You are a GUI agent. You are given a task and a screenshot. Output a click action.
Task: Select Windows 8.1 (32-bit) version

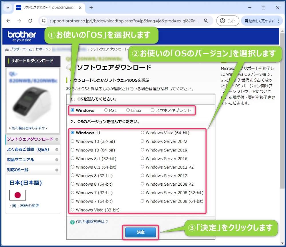tap(72, 158)
